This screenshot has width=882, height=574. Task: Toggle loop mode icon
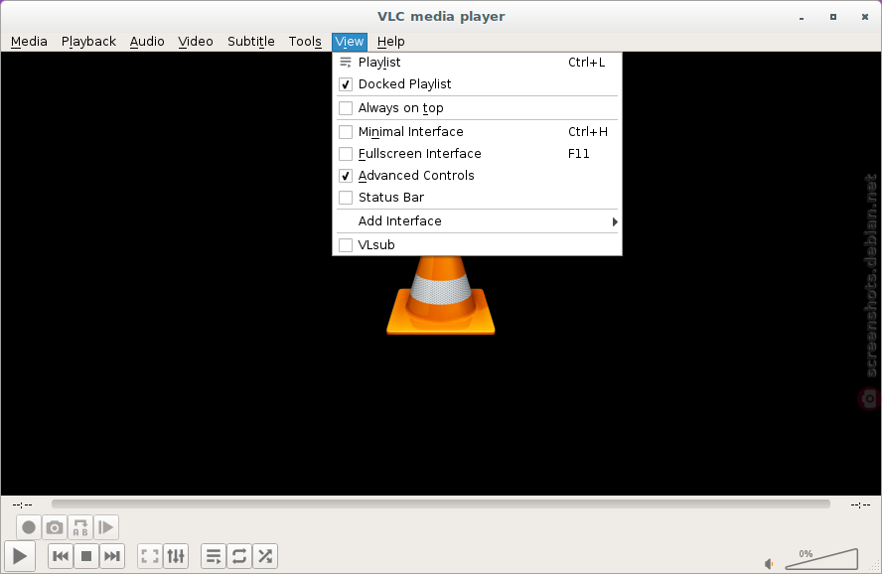coord(239,556)
